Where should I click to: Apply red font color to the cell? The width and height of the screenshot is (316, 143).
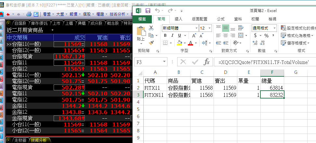(191, 43)
